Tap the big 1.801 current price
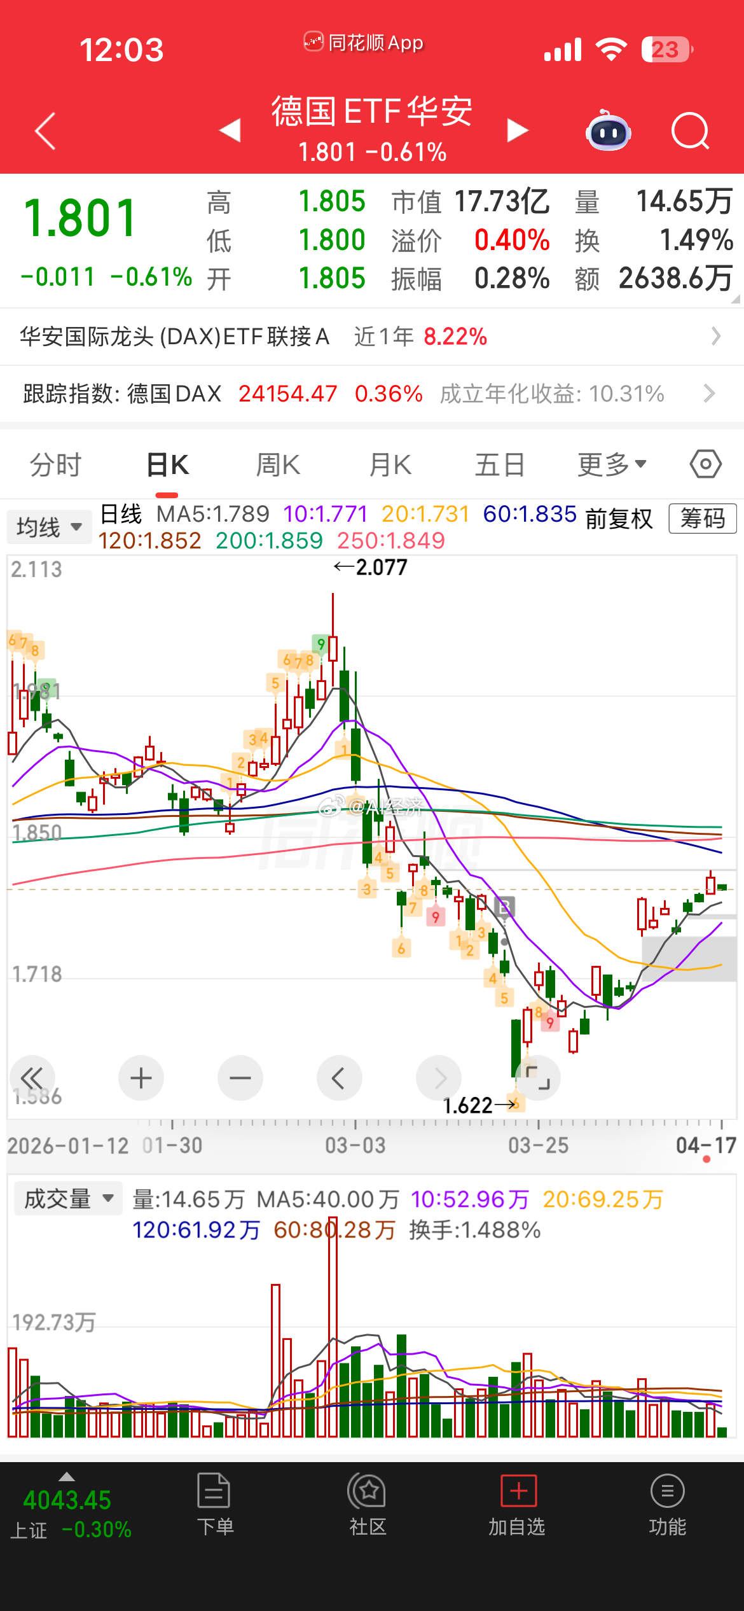 tap(80, 218)
